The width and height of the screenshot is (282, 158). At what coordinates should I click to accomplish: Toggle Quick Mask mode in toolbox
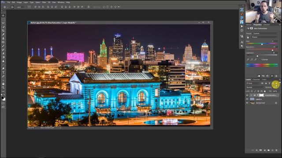3,103
